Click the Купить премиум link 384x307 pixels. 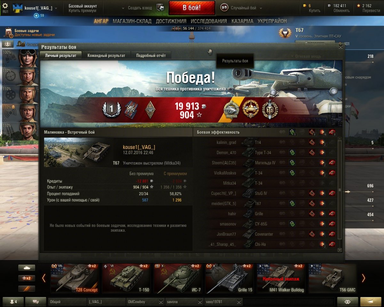pos(82,11)
